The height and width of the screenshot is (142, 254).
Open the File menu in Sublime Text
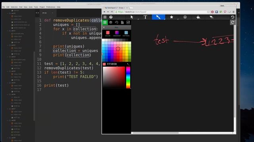coord(4,7)
